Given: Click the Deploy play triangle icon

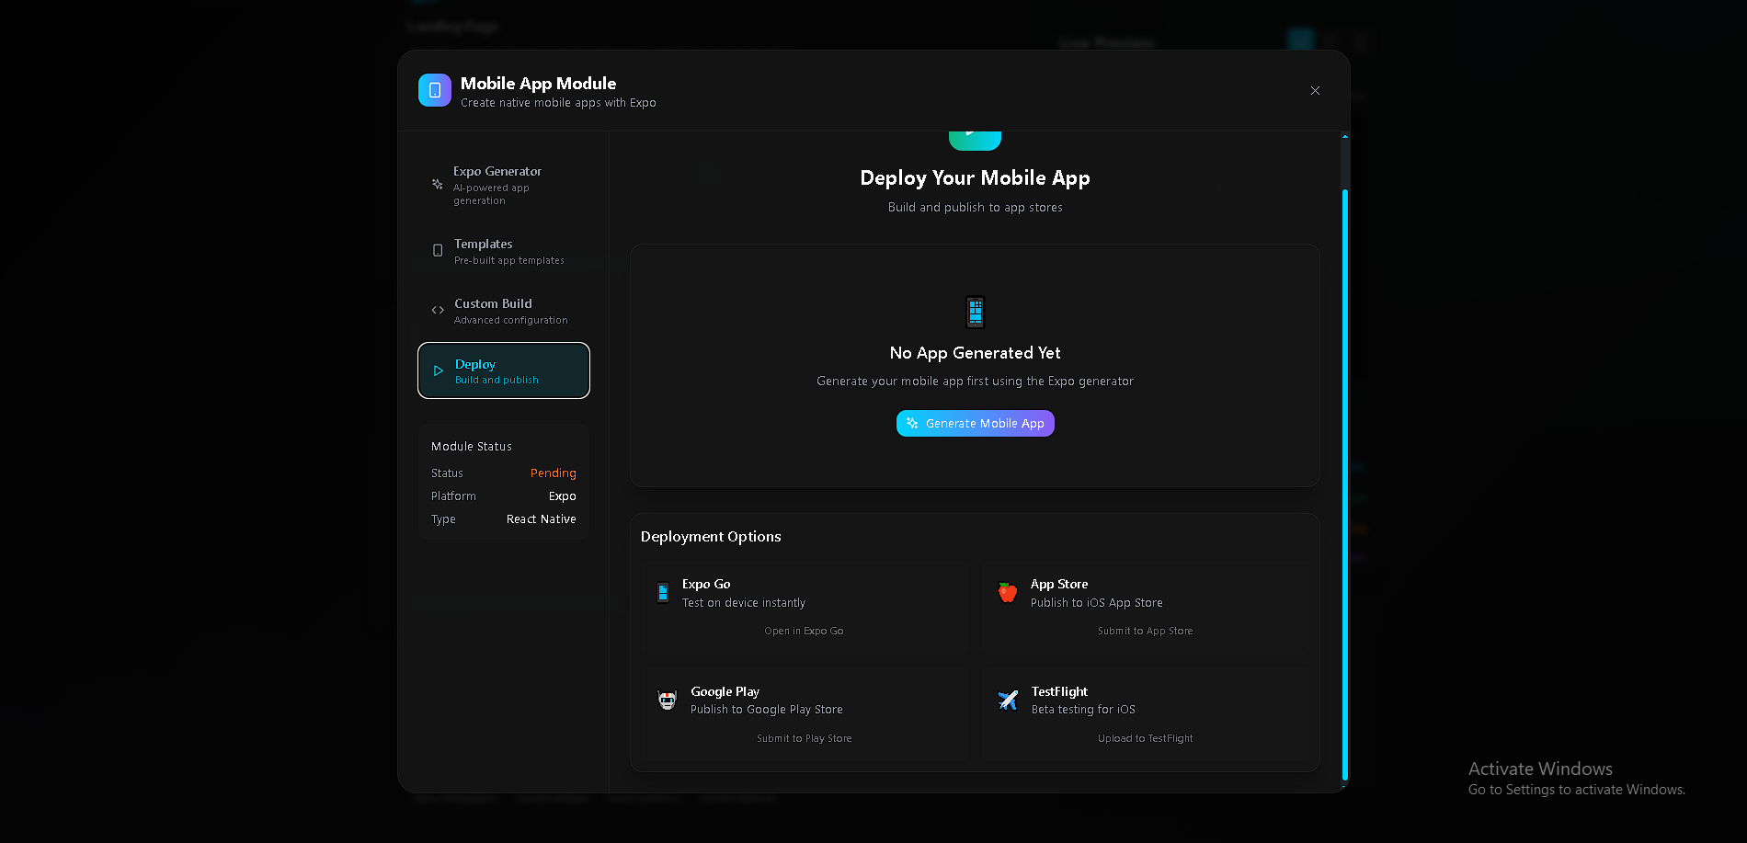Looking at the screenshot, I should [439, 370].
